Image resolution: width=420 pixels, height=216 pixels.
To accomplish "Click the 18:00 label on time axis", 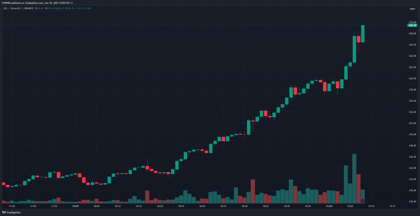I will pos(75,206).
